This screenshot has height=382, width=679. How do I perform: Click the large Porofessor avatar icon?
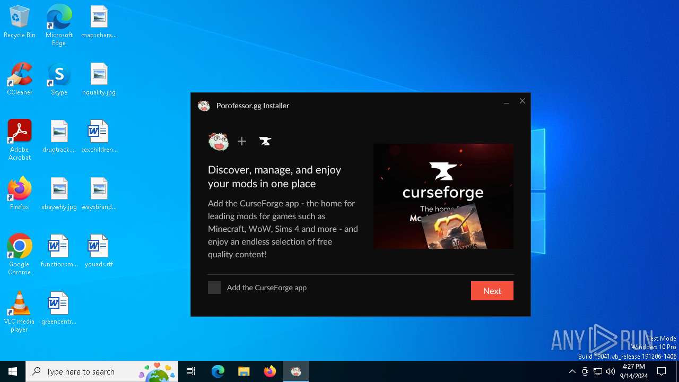(x=219, y=141)
